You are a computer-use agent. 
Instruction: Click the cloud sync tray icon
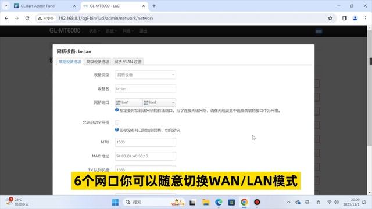[298, 202]
